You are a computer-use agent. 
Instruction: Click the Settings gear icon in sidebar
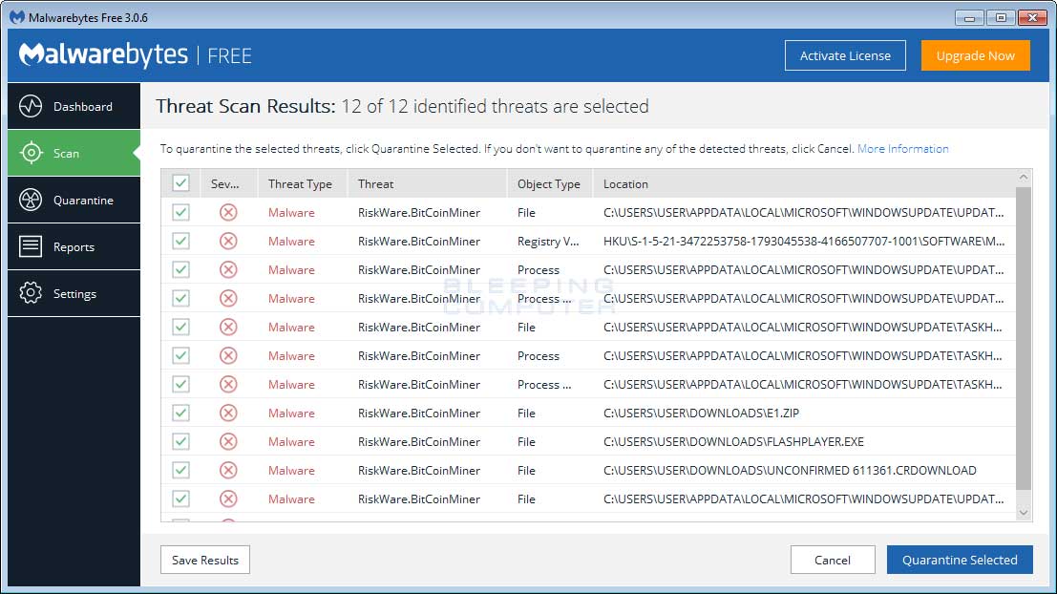31,293
